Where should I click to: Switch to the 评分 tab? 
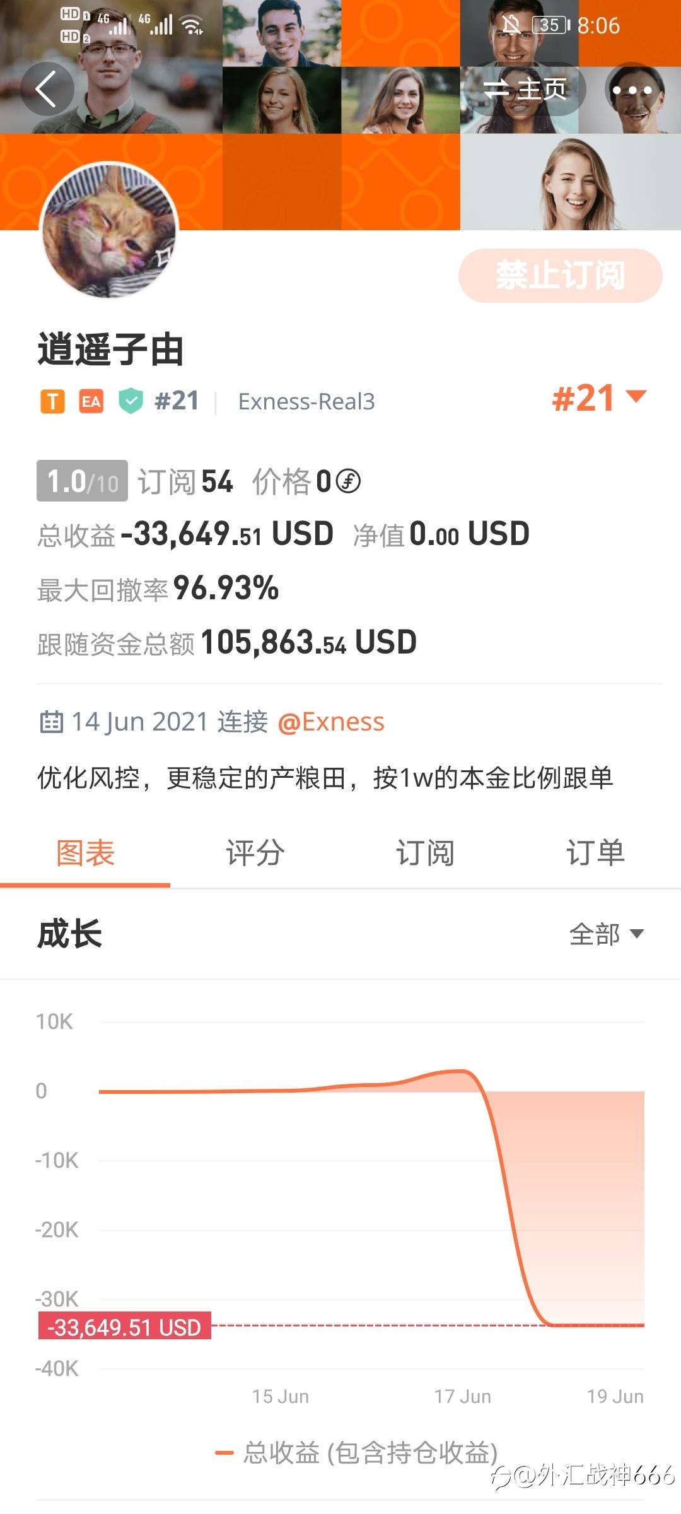click(255, 854)
